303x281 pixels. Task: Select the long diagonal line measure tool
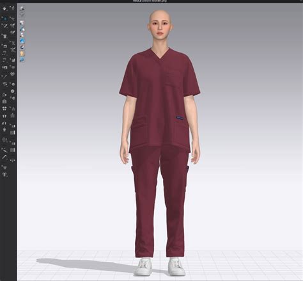(x=4, y=76)
